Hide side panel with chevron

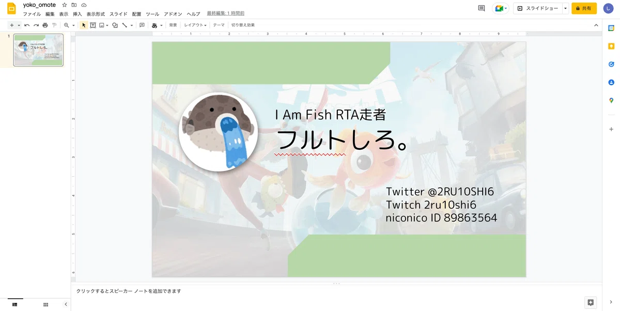(611, 302)
